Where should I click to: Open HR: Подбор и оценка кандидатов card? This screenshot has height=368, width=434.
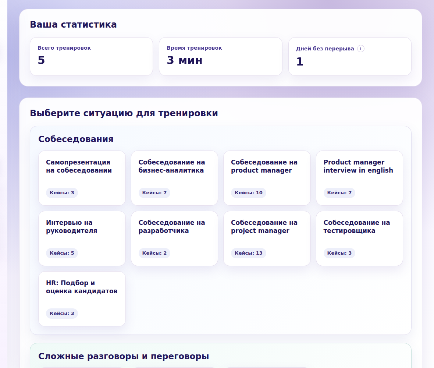coord(82,299)
